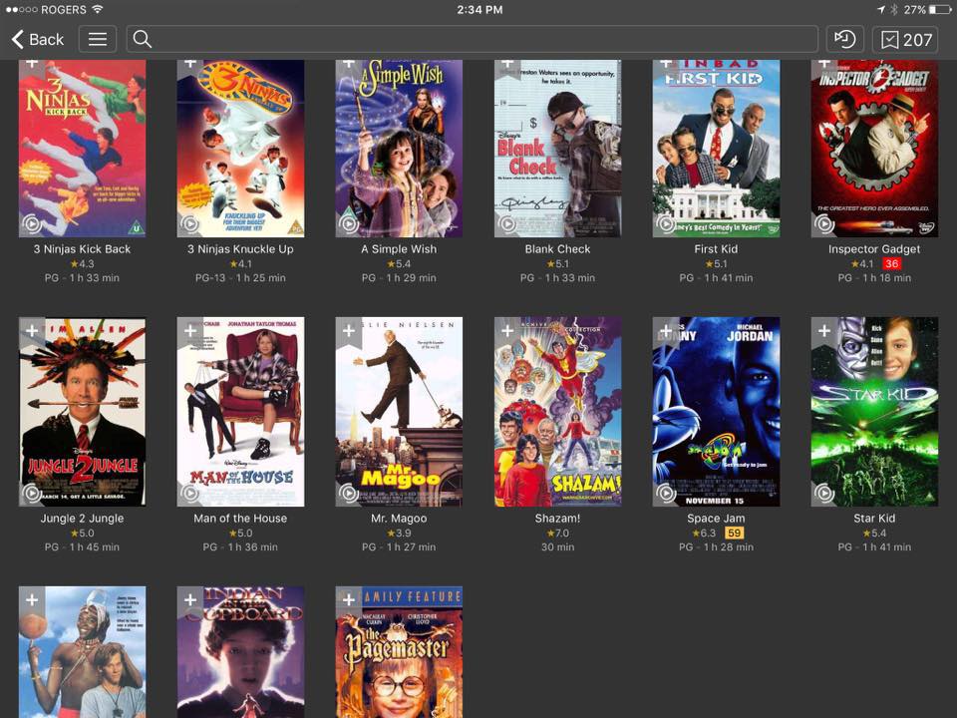Screen dimensions: 957x718
Task: Tap the search magnifier icon
Action: pyautogui.click(x=143, y=39)
